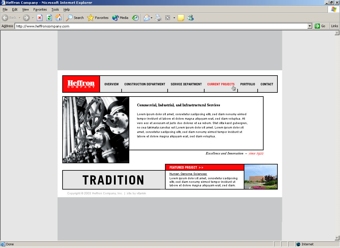Open the Human Genome Sciences link
340x248 pixels.
[188, 174]
